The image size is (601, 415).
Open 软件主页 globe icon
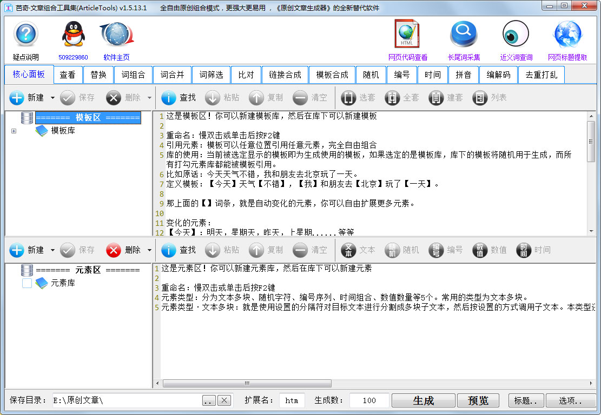click(x=115, y=35)
